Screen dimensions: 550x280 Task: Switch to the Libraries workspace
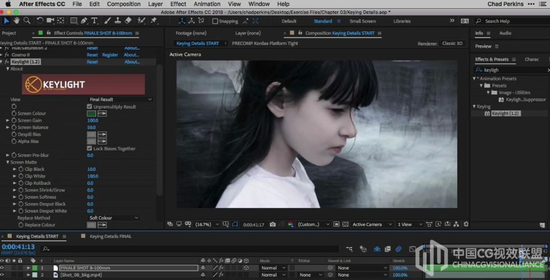(402, 21)
